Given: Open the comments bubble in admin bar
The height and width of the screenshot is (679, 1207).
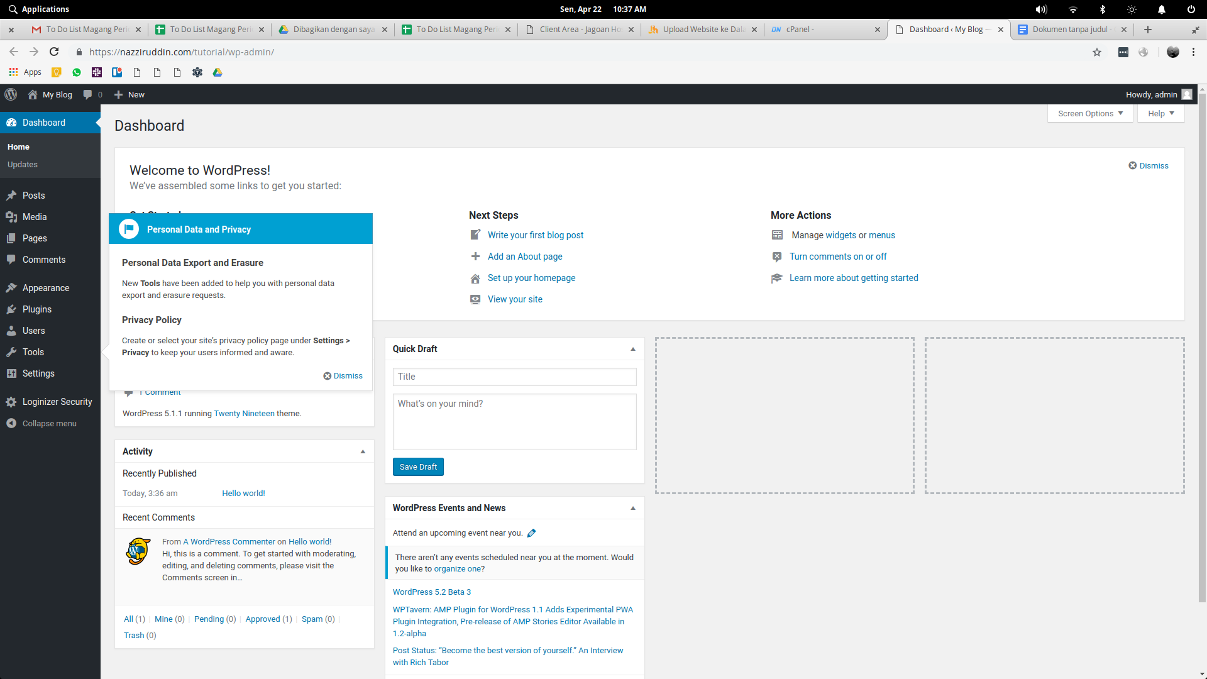Looking at the screenshot, I should 93,94.
